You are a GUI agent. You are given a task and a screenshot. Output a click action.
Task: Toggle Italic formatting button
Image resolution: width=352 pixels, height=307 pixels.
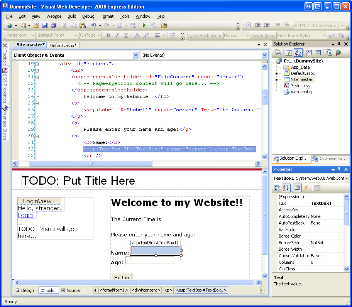(117, 35)
